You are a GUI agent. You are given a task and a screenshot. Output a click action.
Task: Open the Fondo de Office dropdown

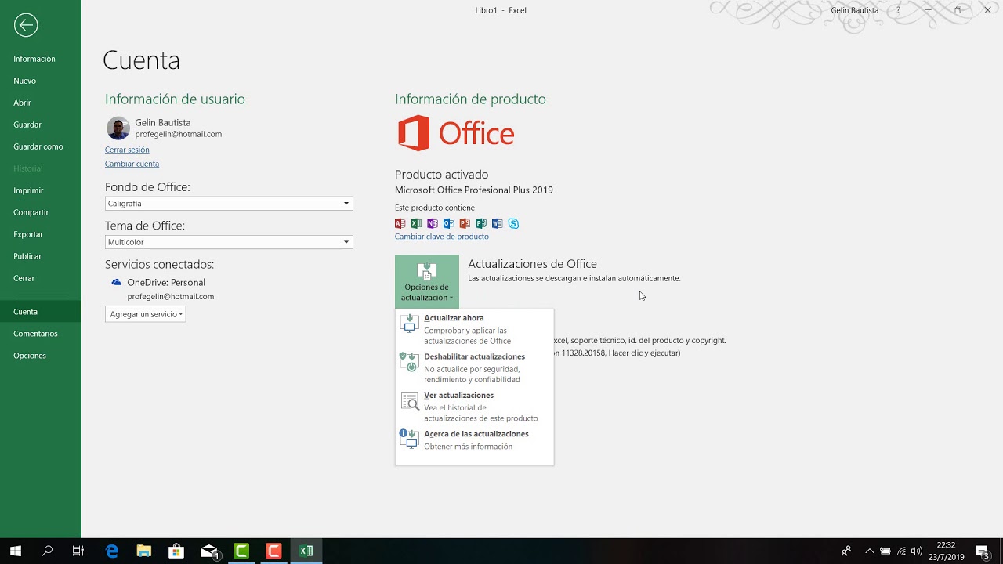[x=229, y=204]
